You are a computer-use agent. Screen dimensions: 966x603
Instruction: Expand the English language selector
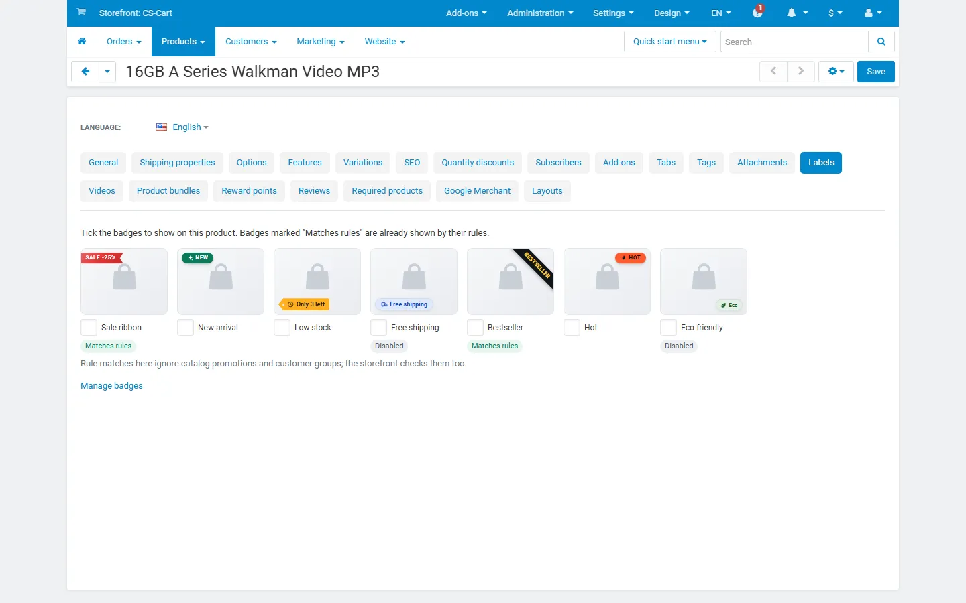pyautogui.click(x=191, y=127)
